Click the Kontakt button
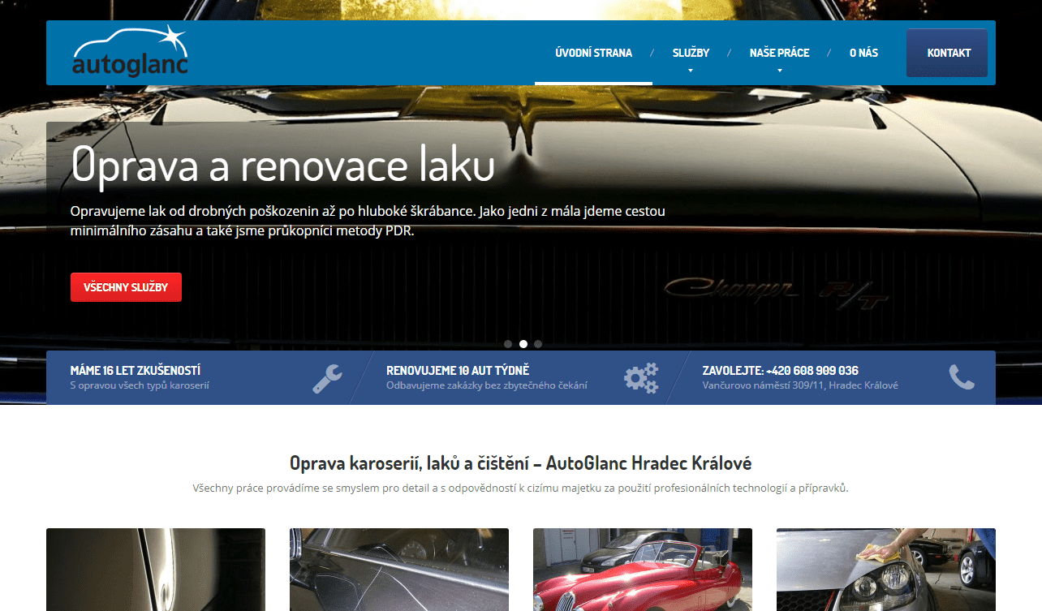 tap(947, 53)
